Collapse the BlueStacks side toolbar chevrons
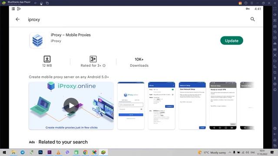Viewport: 278px width, 156px height. [275, 3]
